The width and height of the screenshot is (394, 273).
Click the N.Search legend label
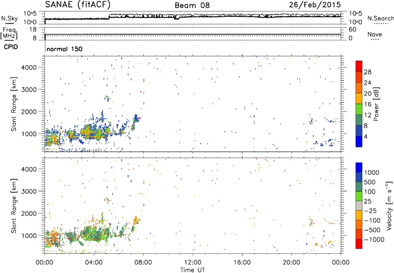click(x=380, y=18)
